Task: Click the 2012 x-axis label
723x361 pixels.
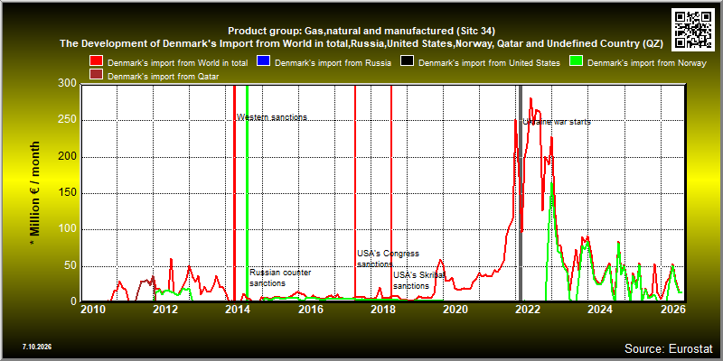Action: coord(165,309)
